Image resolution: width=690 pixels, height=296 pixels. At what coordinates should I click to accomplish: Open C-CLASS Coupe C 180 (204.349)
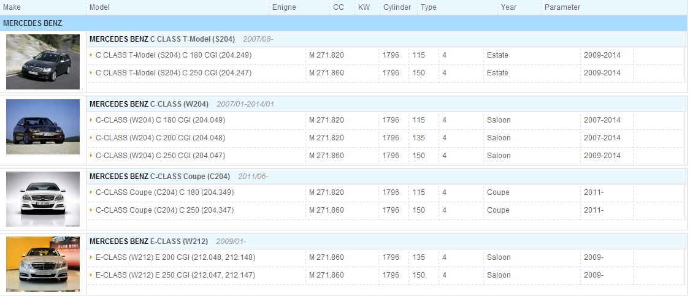164,192
